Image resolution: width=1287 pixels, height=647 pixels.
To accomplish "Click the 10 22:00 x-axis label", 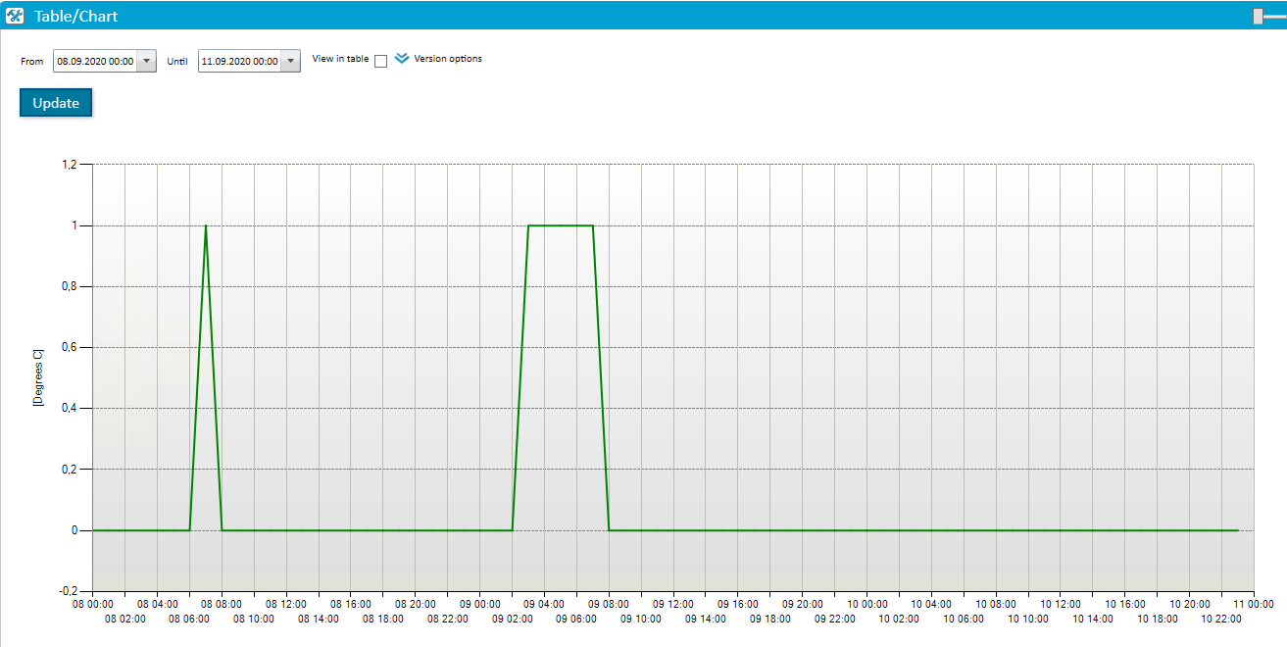I will pos(1221,619).
